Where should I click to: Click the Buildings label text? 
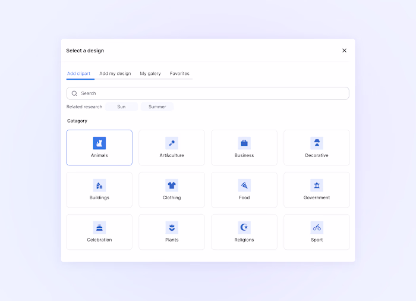coord(99,197)
